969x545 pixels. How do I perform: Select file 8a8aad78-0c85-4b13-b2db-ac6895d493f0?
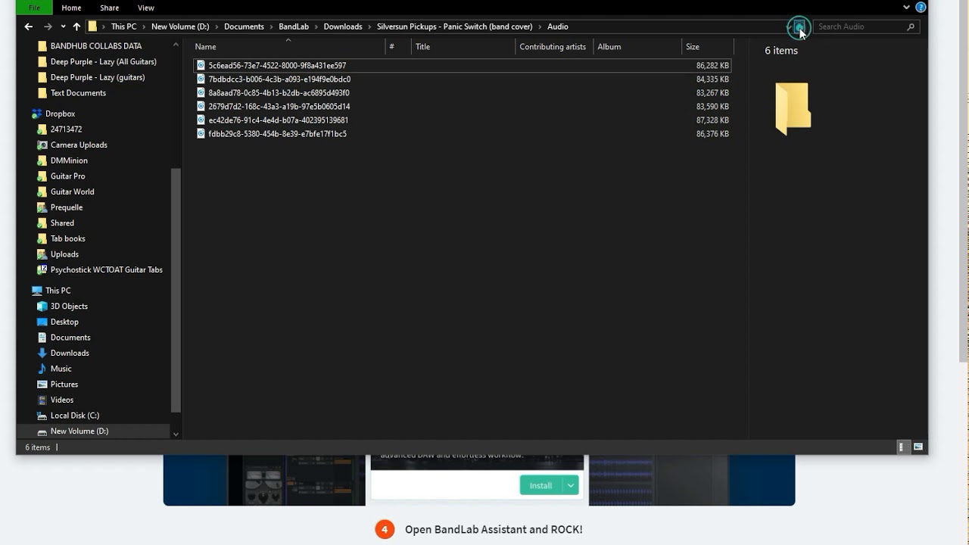(x=463, y=92)
